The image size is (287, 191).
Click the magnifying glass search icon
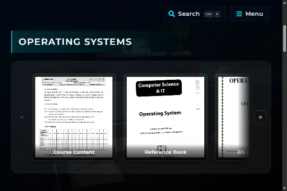[172, 14]
